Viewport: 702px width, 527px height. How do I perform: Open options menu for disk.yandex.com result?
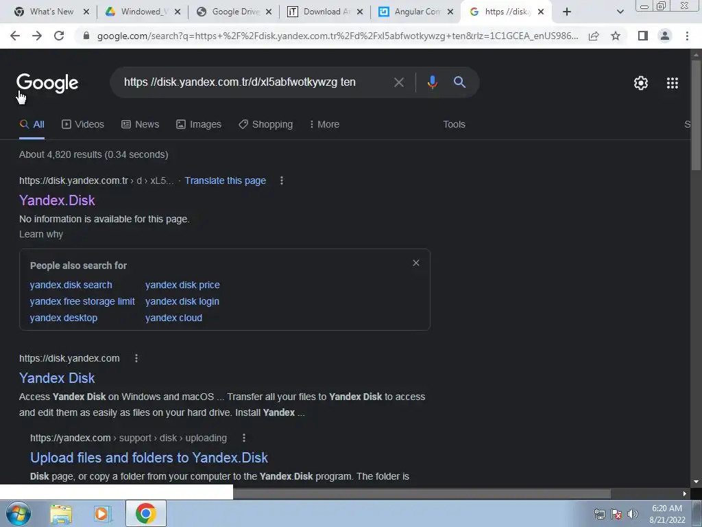tap(136, 358)
